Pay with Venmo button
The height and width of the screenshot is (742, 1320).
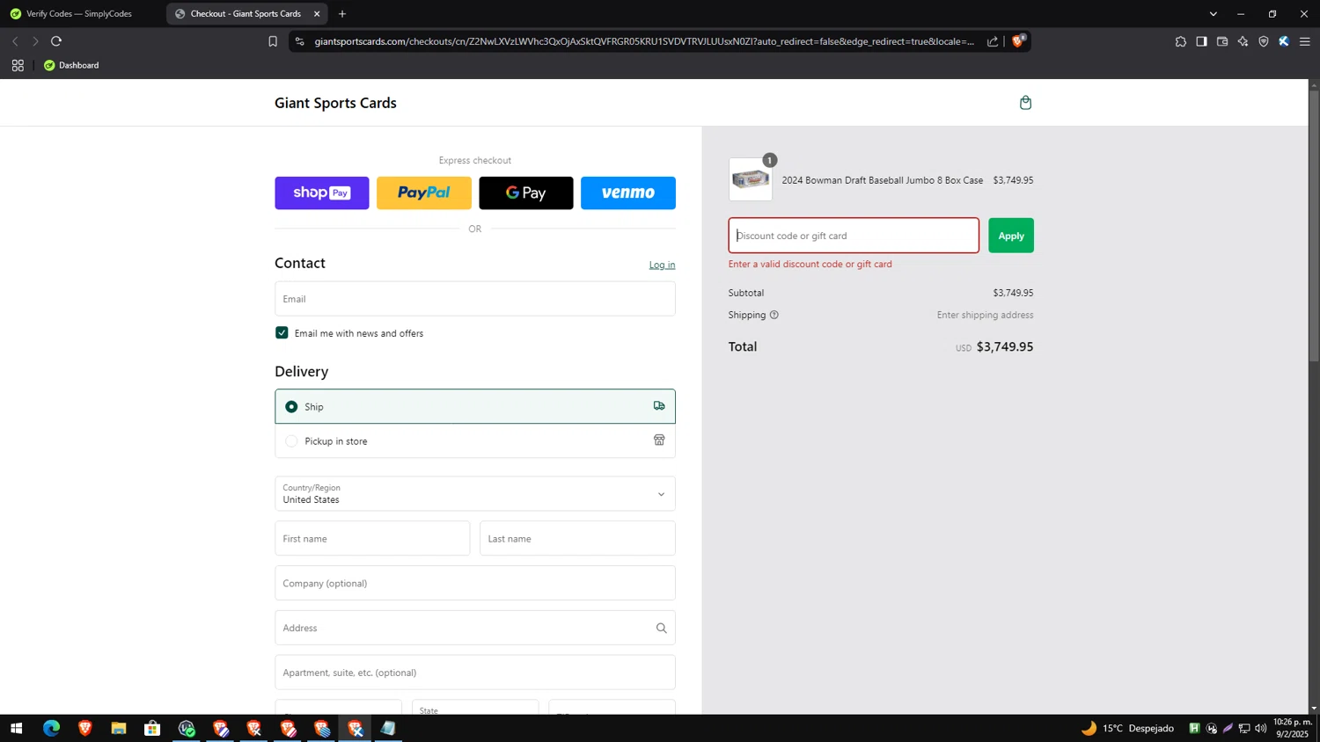pyautogui.click(x=628, y=193)
